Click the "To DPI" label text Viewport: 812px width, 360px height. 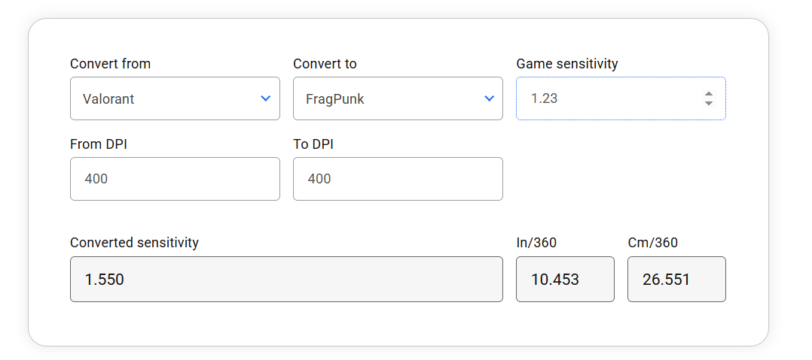click(x=313, y=144)
